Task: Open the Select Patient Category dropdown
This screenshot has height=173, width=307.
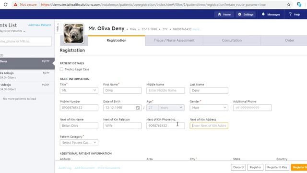Action: 79,143
